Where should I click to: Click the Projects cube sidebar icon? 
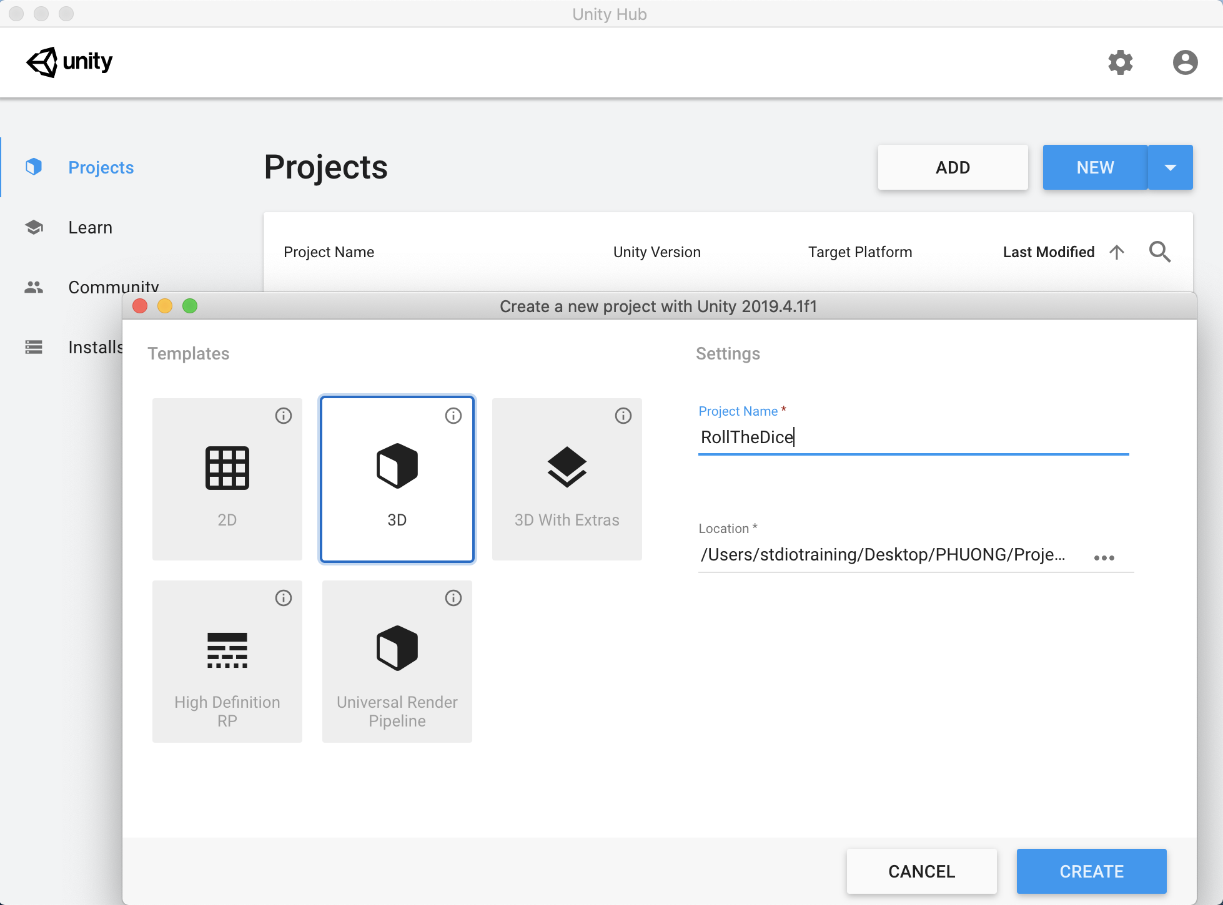pos(34,167)
